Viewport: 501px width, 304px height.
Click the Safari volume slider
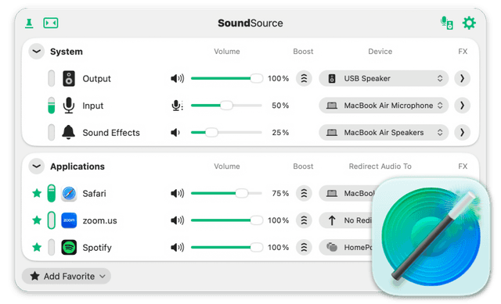pos(226,193)
